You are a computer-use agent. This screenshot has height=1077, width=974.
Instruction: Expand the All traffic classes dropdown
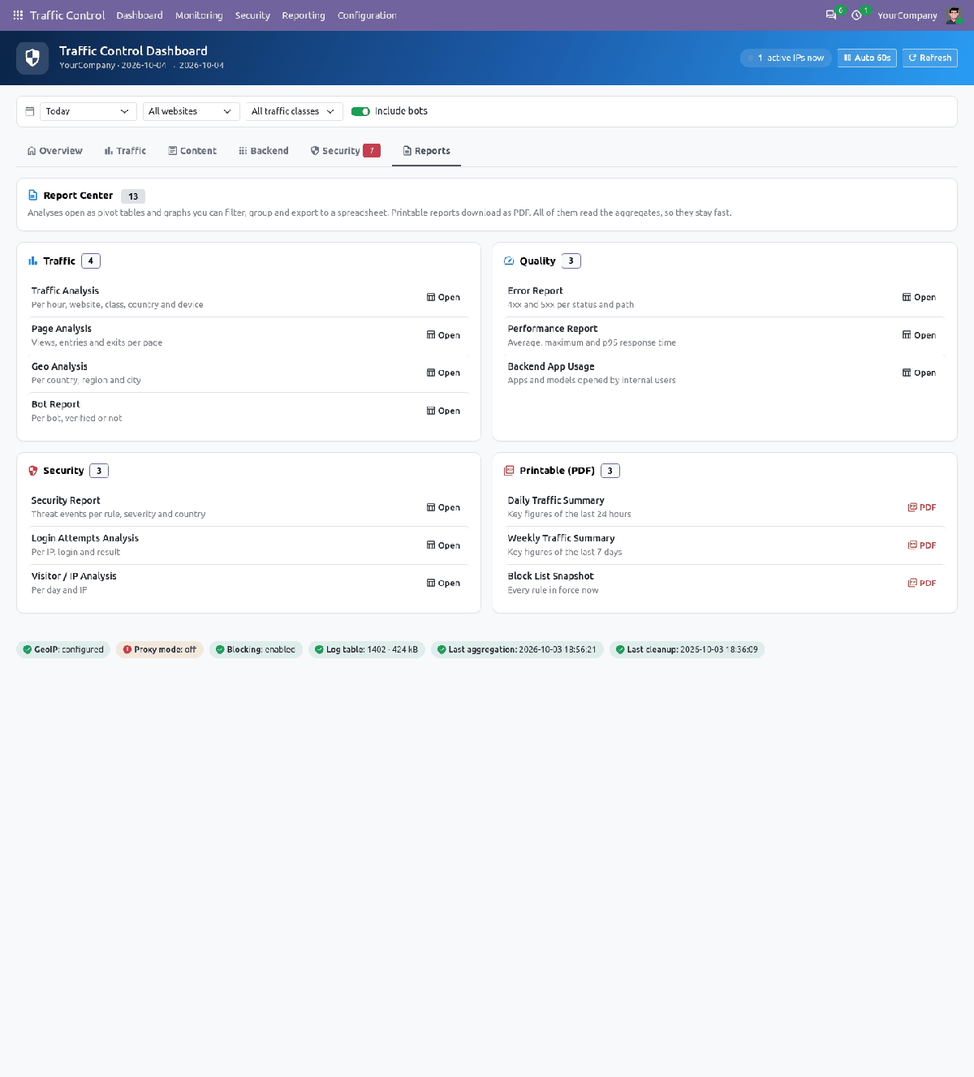(x=294, y=111)
